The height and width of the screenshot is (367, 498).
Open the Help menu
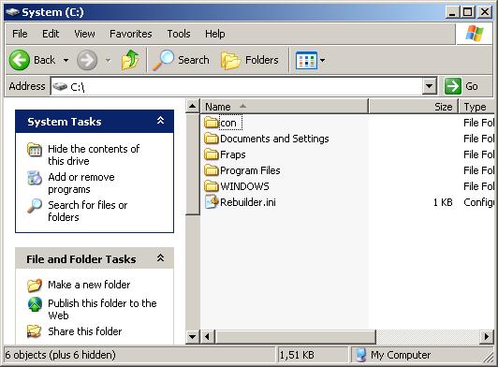[x=215, y=34]
